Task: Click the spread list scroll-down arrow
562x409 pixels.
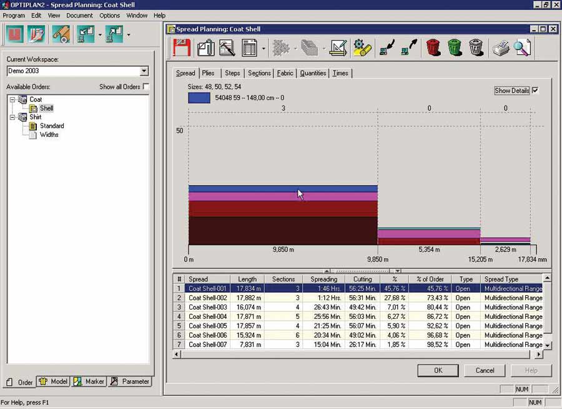Action: 548,345
